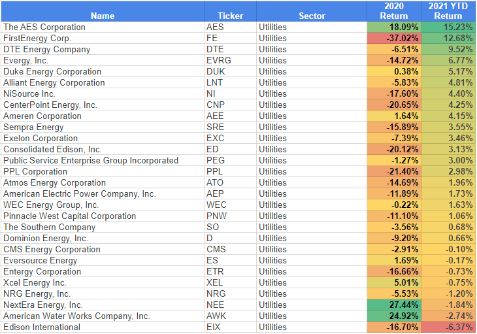Image resolution: width=477 pixels, height=334 pixels.
Task: Select the 3.00% YTD return cell
Action: [448, 161]
